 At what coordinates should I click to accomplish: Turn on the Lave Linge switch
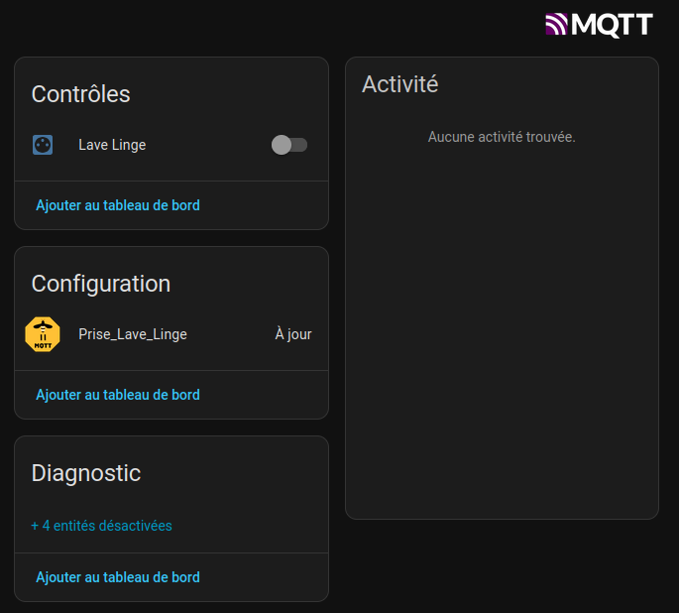tap(289, 145)
